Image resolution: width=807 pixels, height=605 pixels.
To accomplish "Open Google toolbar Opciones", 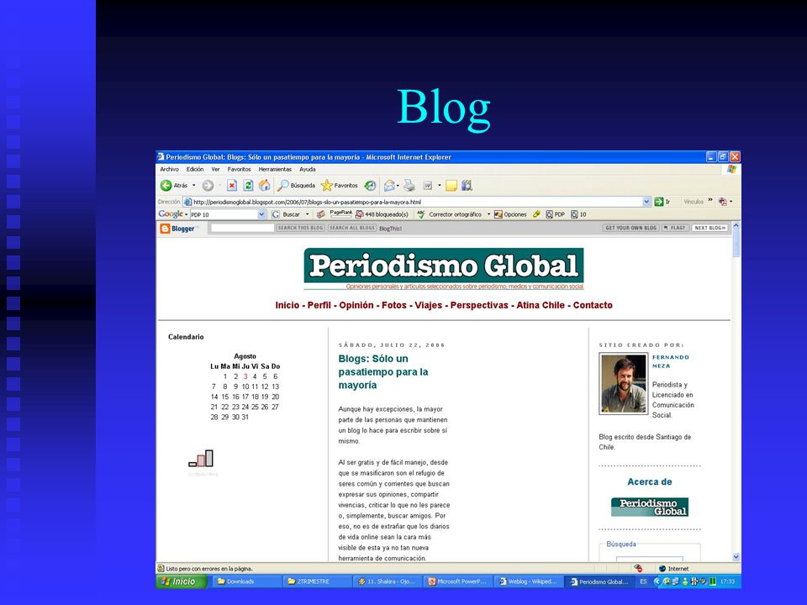I will [x=510, y=214].
